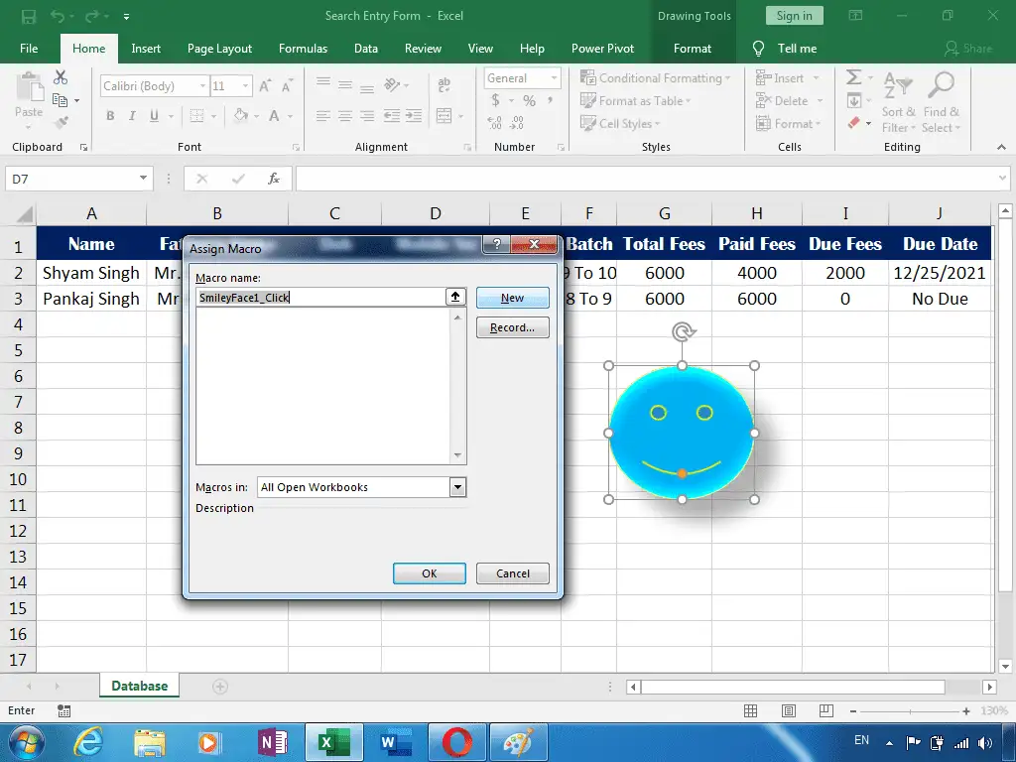The width and height of the screenshot is (1016, 762).
Task: Click the Comma Style icon
Action: tap(550, 100)
